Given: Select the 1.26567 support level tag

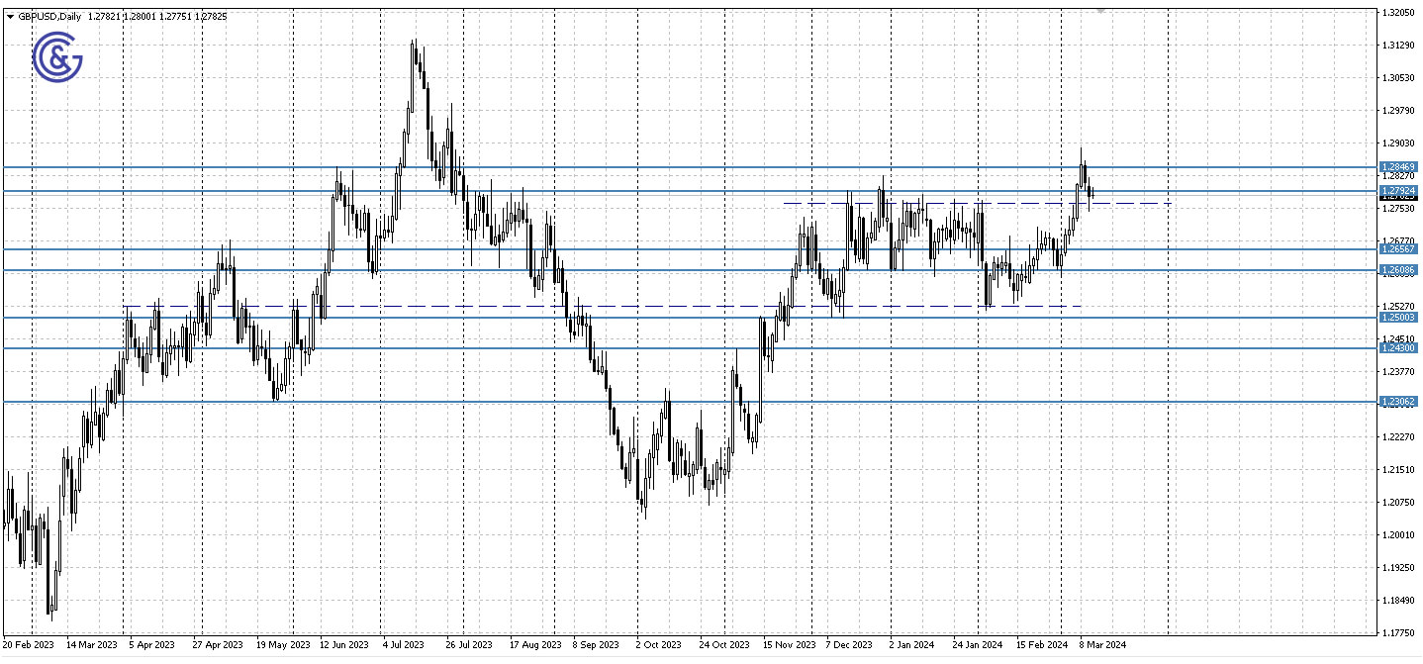Looking at the screenshot, I should coord(1398,250).
